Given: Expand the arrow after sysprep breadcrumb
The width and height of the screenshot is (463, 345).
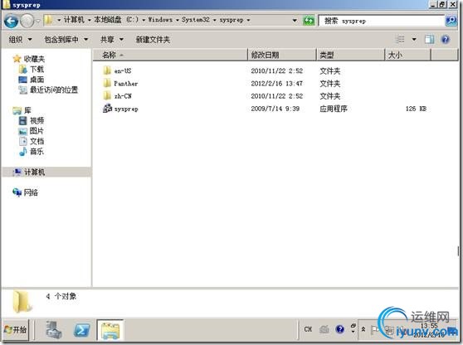Looking at the screenshot, I should pos(248,20).
